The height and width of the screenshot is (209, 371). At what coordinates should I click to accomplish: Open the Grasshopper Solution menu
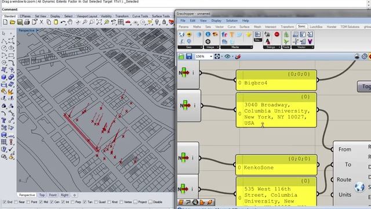[232, 21]
